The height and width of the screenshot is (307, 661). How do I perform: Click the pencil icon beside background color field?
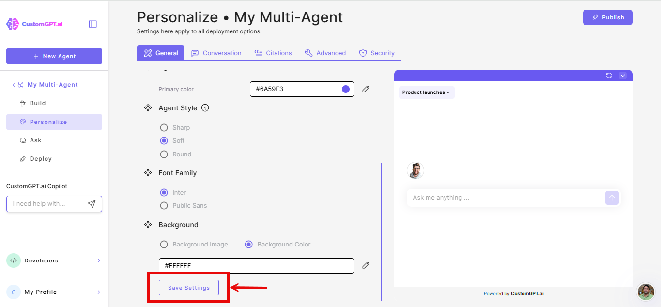tap(365, 265)
